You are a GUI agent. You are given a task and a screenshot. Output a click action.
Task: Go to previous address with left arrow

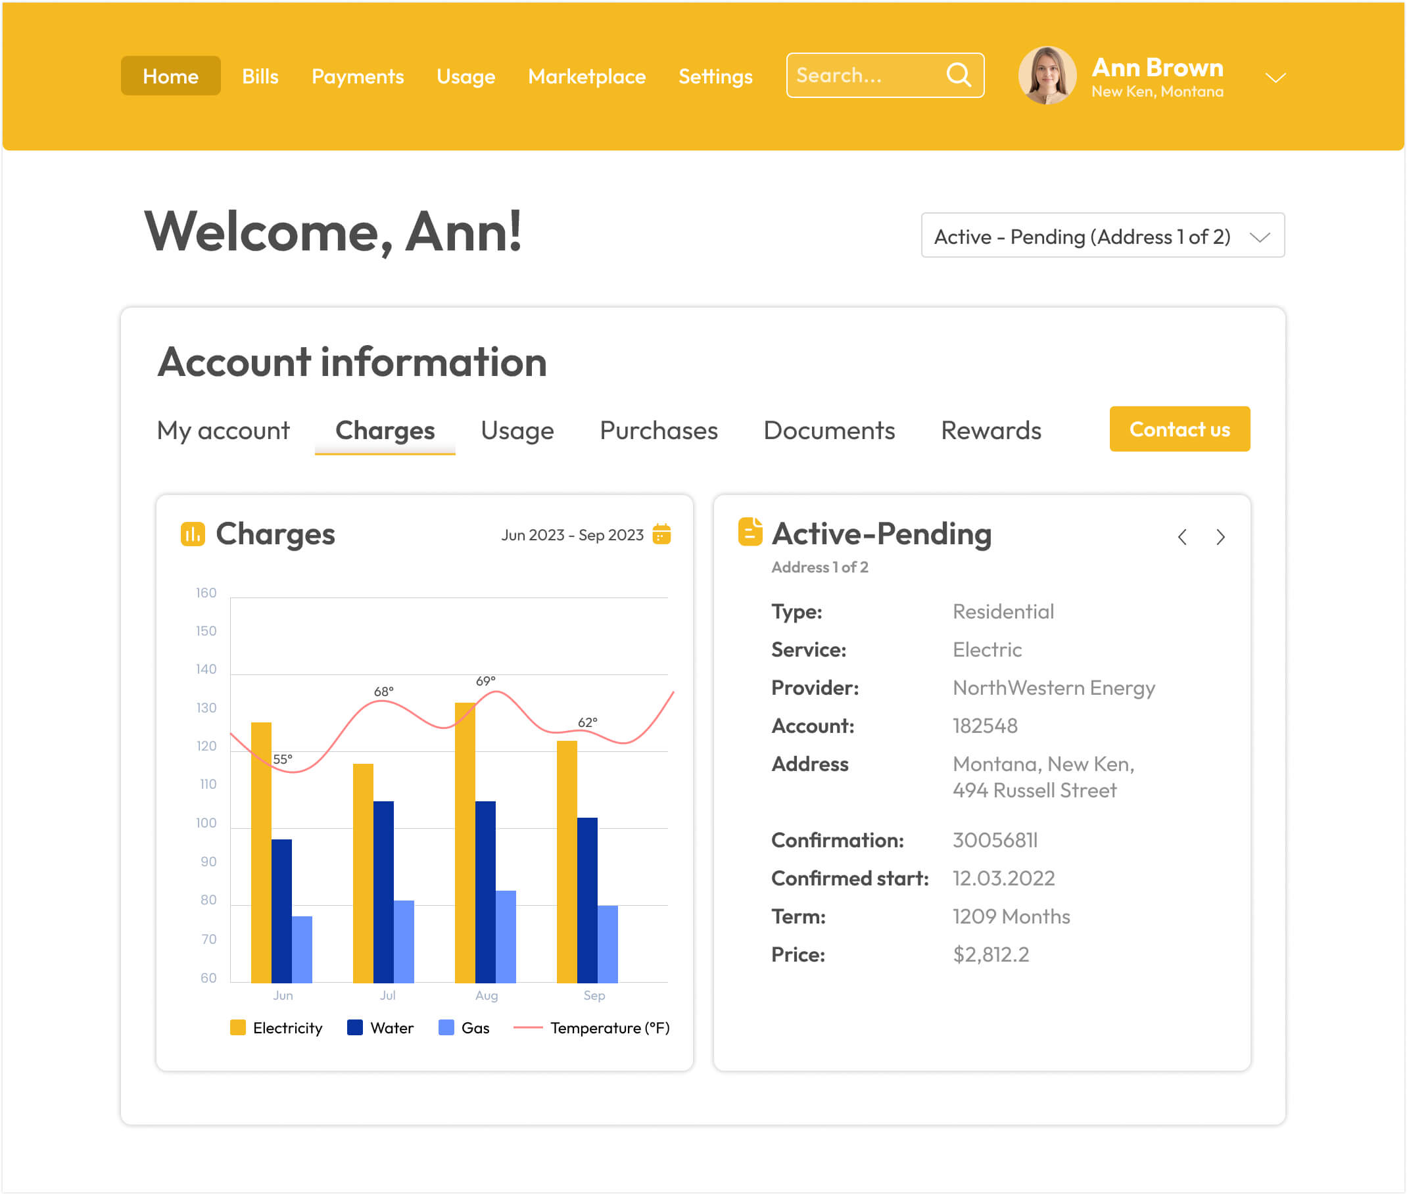(1182, 537)
